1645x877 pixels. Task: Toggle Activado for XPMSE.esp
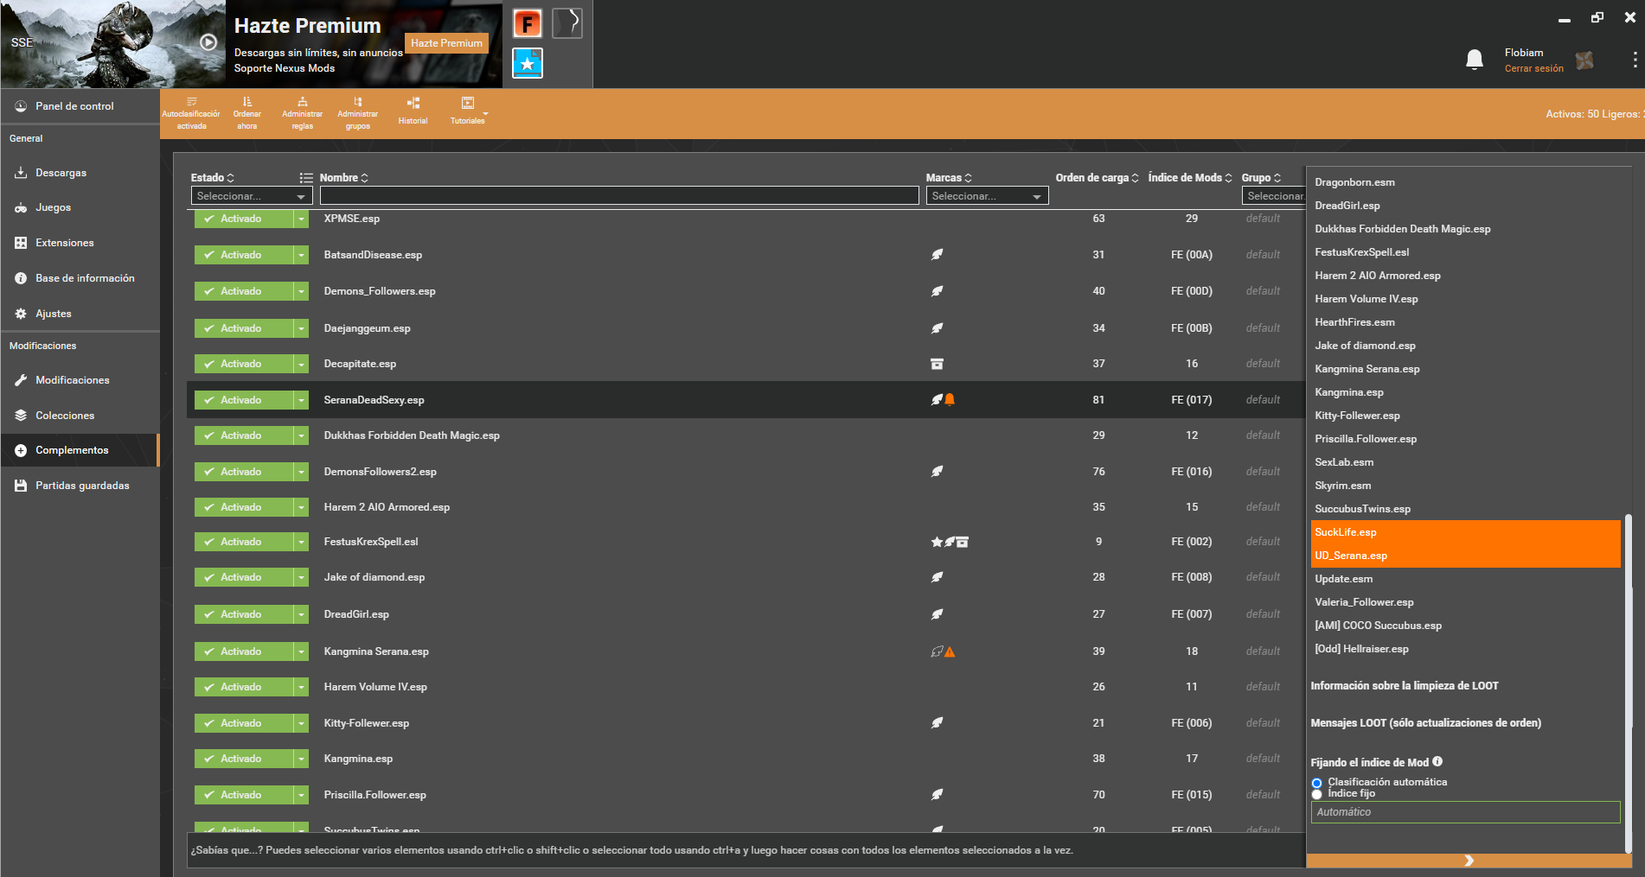click(244, 219)
